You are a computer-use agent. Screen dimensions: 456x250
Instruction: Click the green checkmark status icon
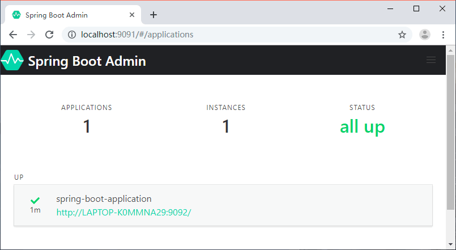pos(35,200)
